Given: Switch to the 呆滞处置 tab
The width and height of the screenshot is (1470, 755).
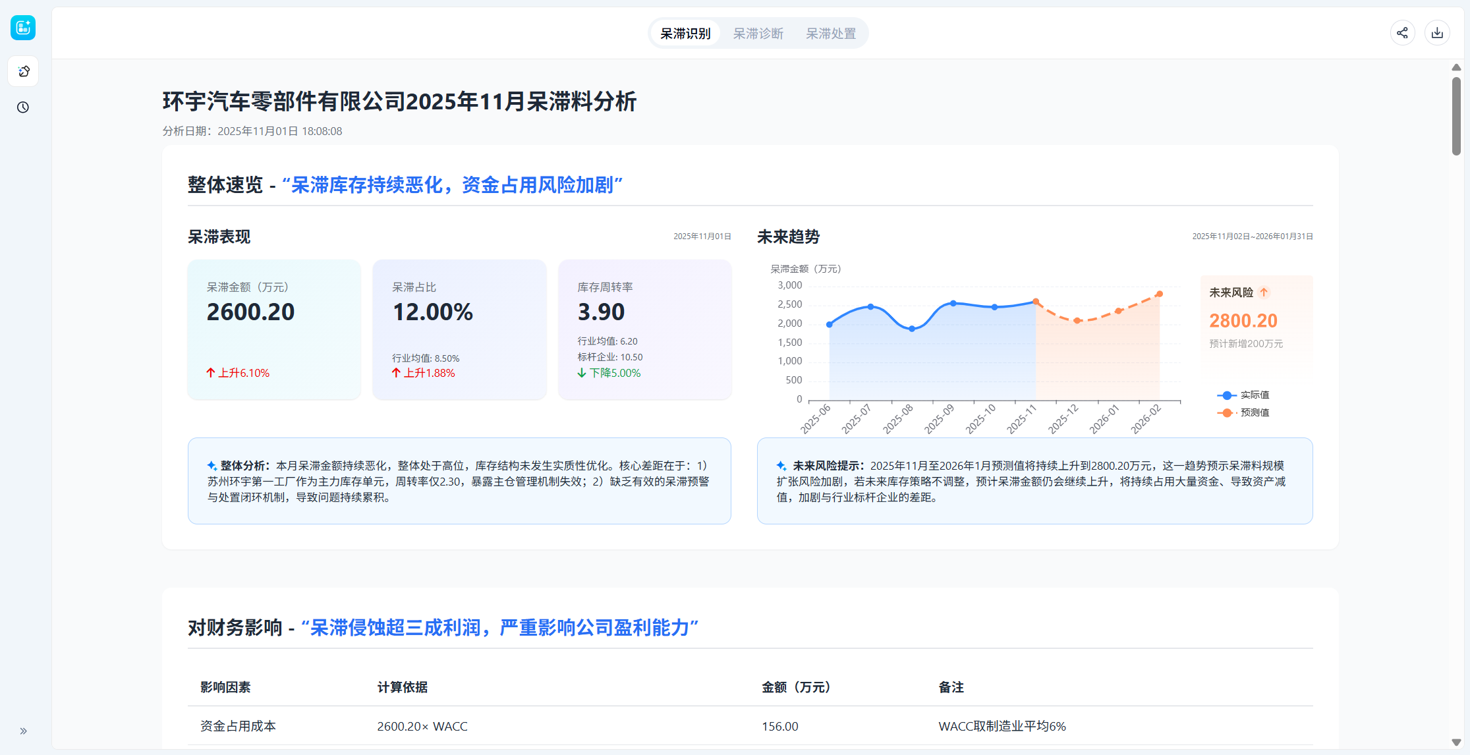Looking at the screenshot, I should click(x=831, y=34).
